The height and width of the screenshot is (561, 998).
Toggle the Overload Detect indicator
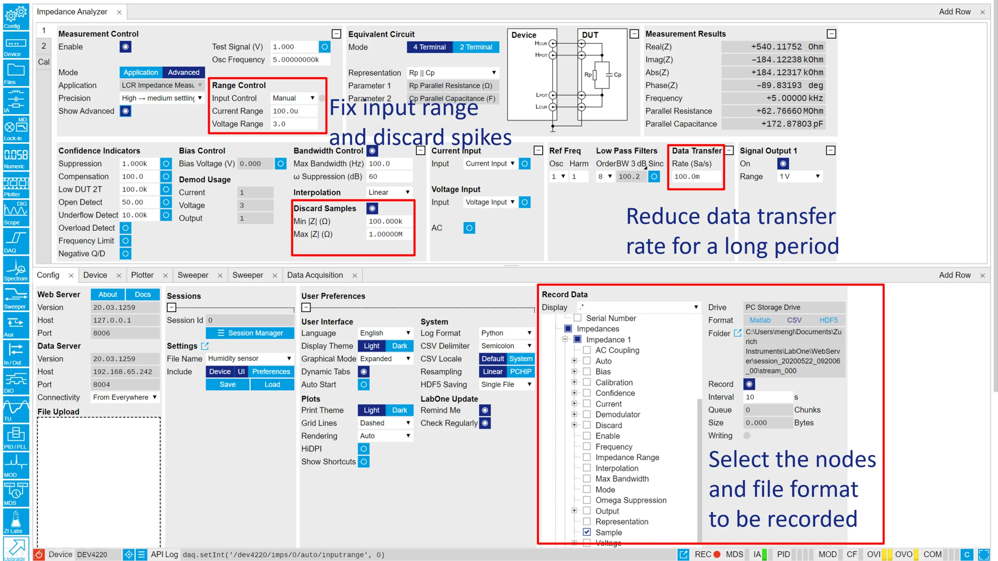[125, 228]
